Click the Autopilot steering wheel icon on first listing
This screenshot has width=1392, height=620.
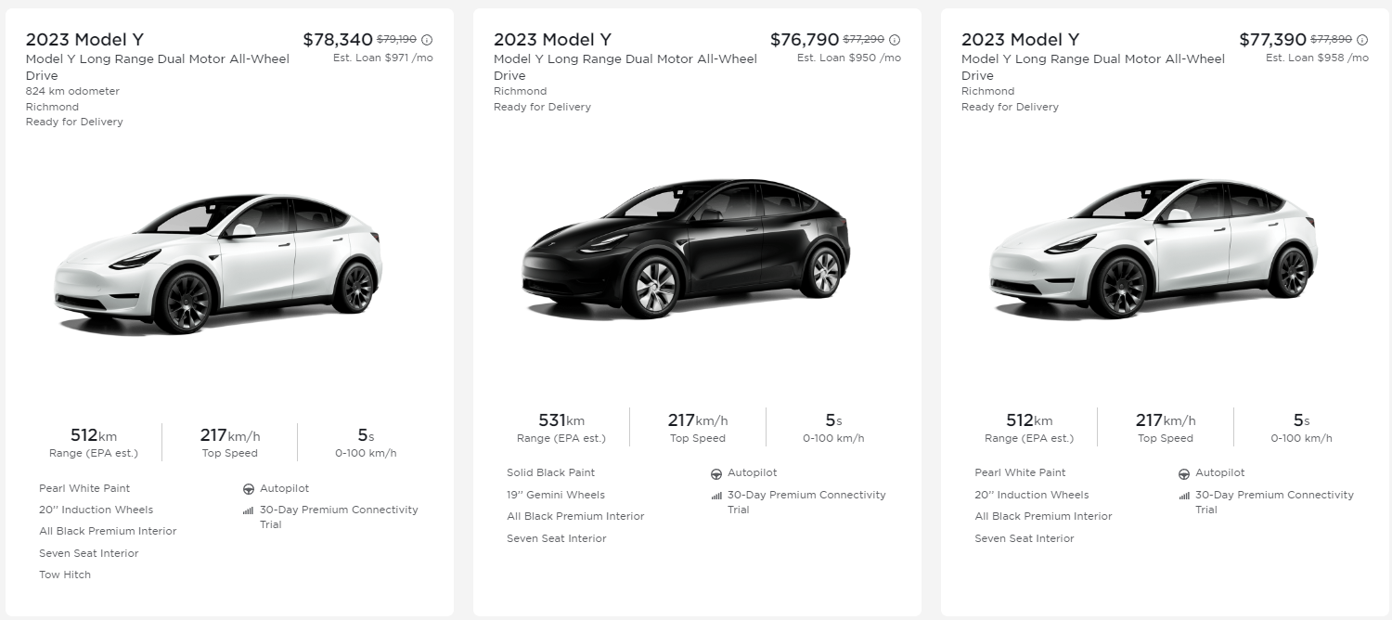pyautogui.click(x=247, y=488)
